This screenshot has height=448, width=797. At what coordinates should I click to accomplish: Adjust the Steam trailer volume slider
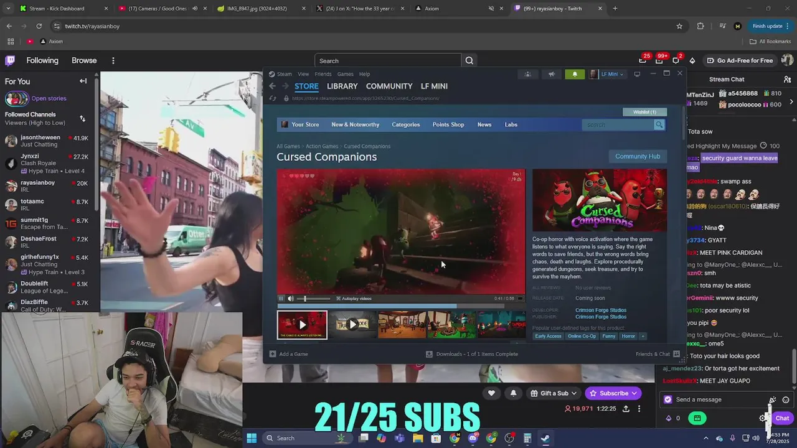coord(313,299)
